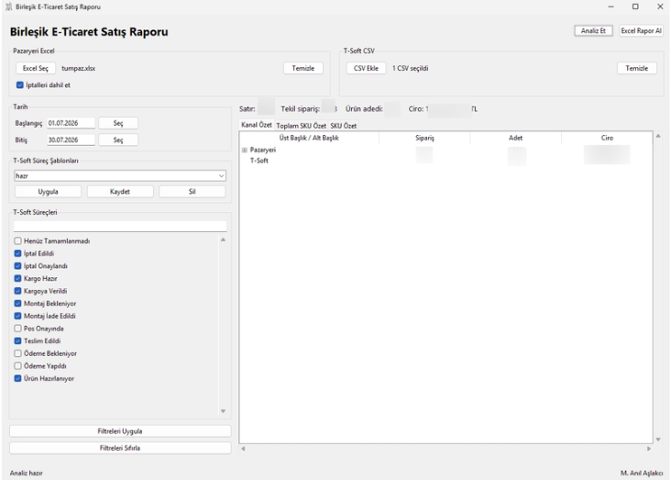The height and width of the screenshot is (480, 671).
Task: Uncheck Kargo Hazır option
Action: click(17, 278)
